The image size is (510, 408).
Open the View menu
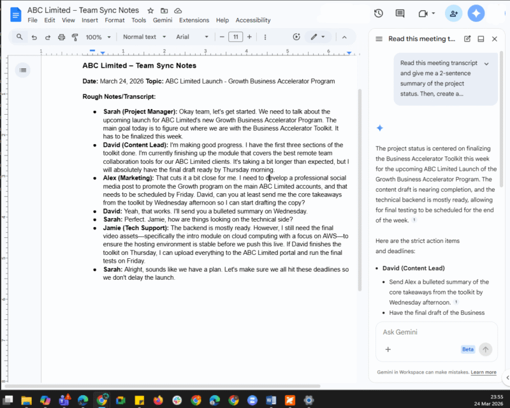(68, 20)
